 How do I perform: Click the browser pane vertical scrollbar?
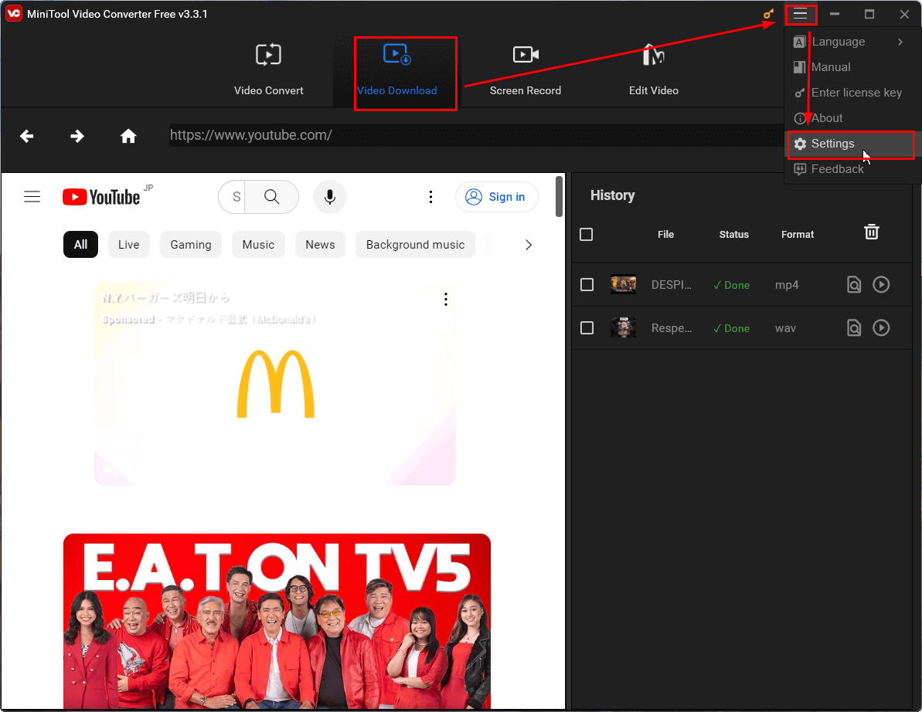click(x=560, y=197)
